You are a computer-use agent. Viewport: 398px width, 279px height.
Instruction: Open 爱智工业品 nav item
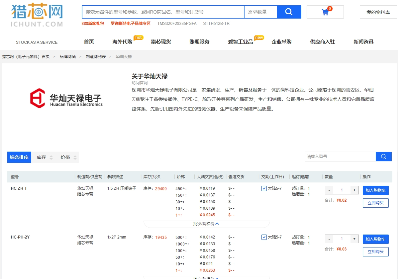[x=241, y=42]
